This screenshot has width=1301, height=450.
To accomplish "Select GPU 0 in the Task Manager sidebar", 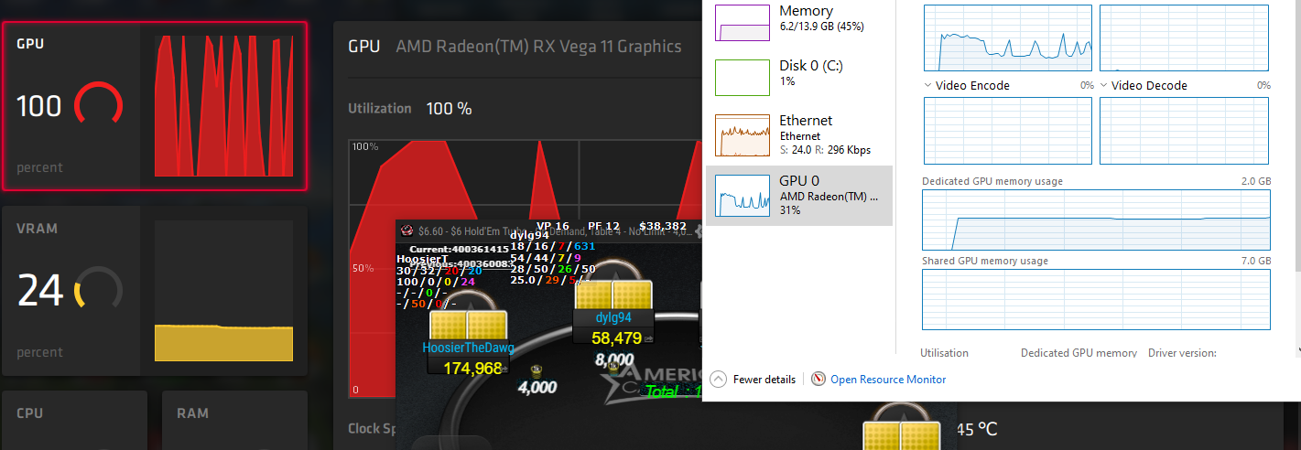I will tap(799, 195).
